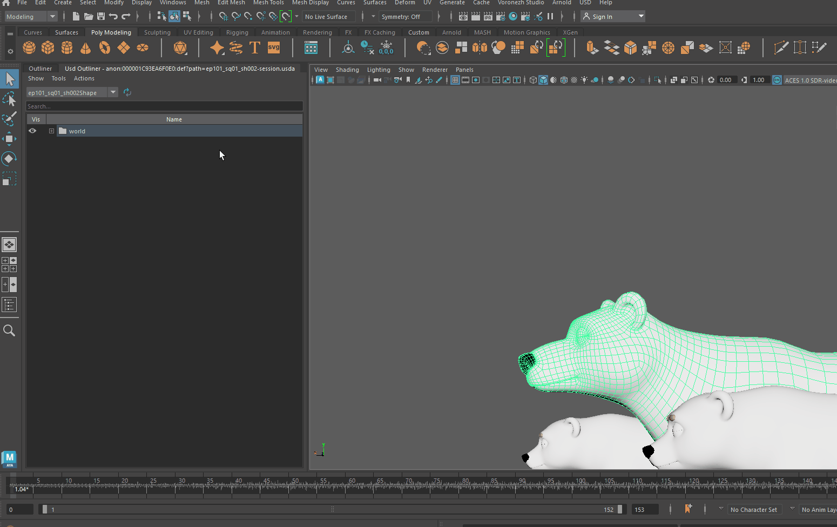
Task: Expand the world tree node
Action: pos(51,131)
